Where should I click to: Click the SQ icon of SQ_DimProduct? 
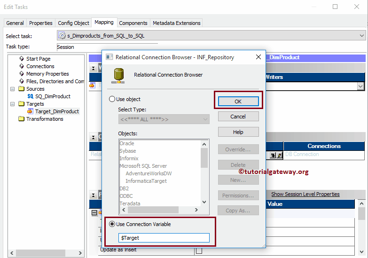tap(30, 96)
